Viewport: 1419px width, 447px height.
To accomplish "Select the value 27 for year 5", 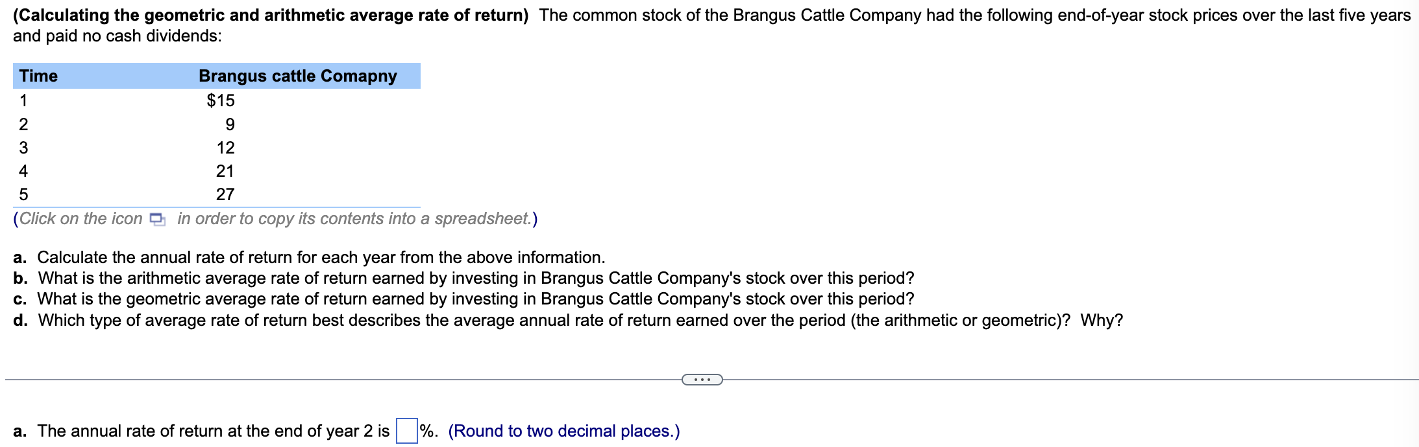I will [226, 194].
